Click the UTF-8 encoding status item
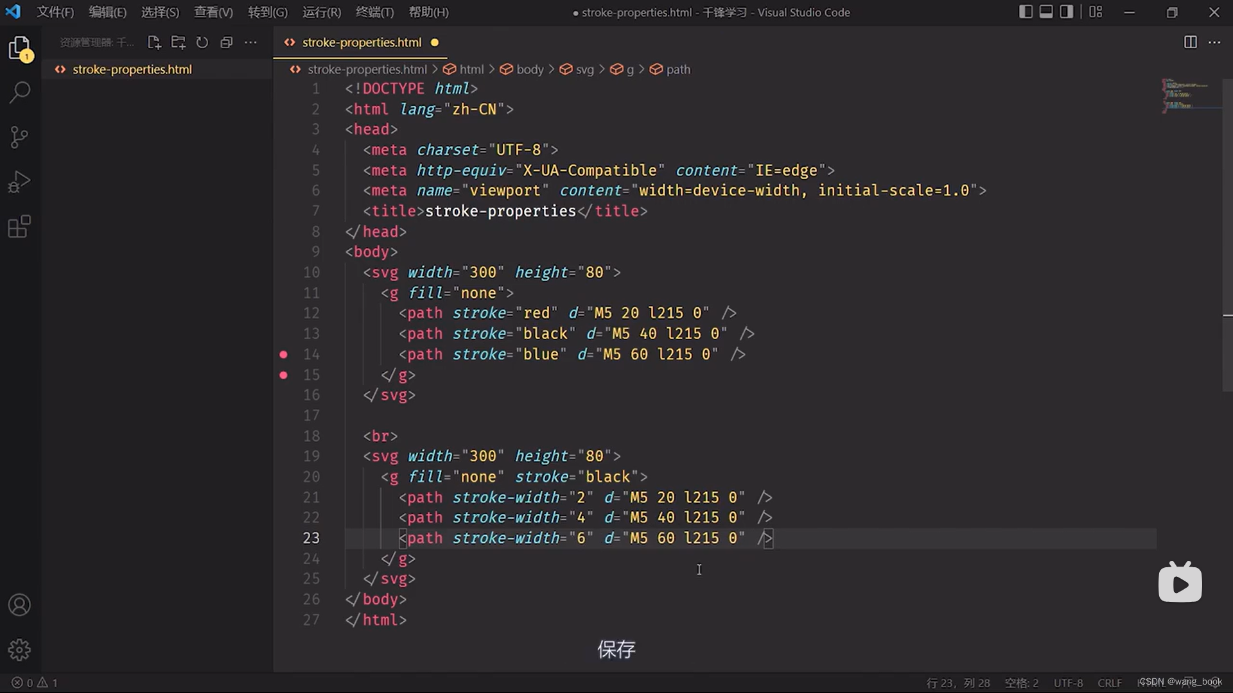The width and height of the screenshot is (1233, 693). click(x=1068, y=683)
